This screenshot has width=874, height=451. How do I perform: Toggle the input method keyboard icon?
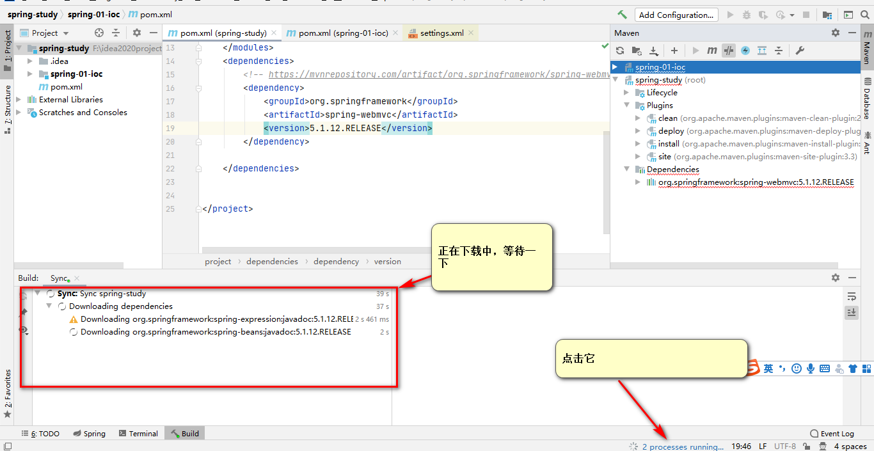pos(825,368)
